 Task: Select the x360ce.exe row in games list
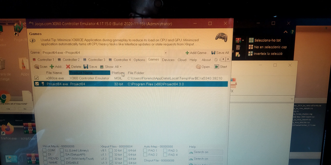131,78
